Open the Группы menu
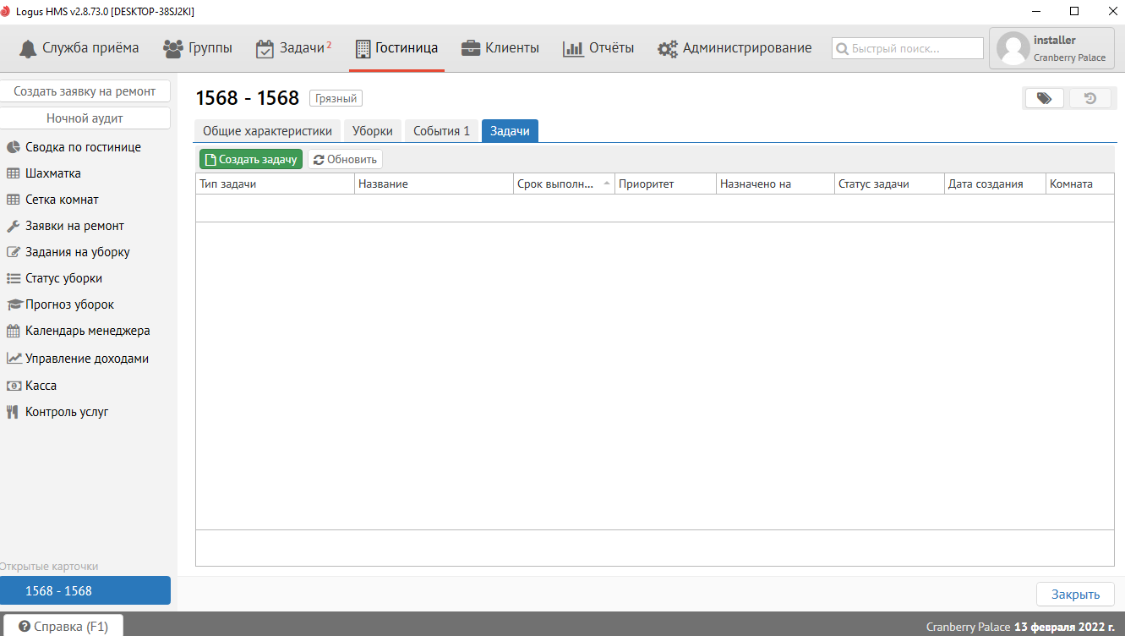The image size is (1125, 636). [x=198, y=48]
